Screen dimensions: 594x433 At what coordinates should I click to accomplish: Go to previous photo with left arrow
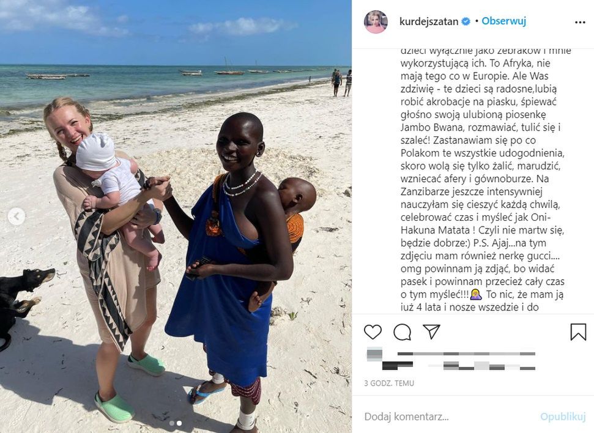(x=17, y=216)
